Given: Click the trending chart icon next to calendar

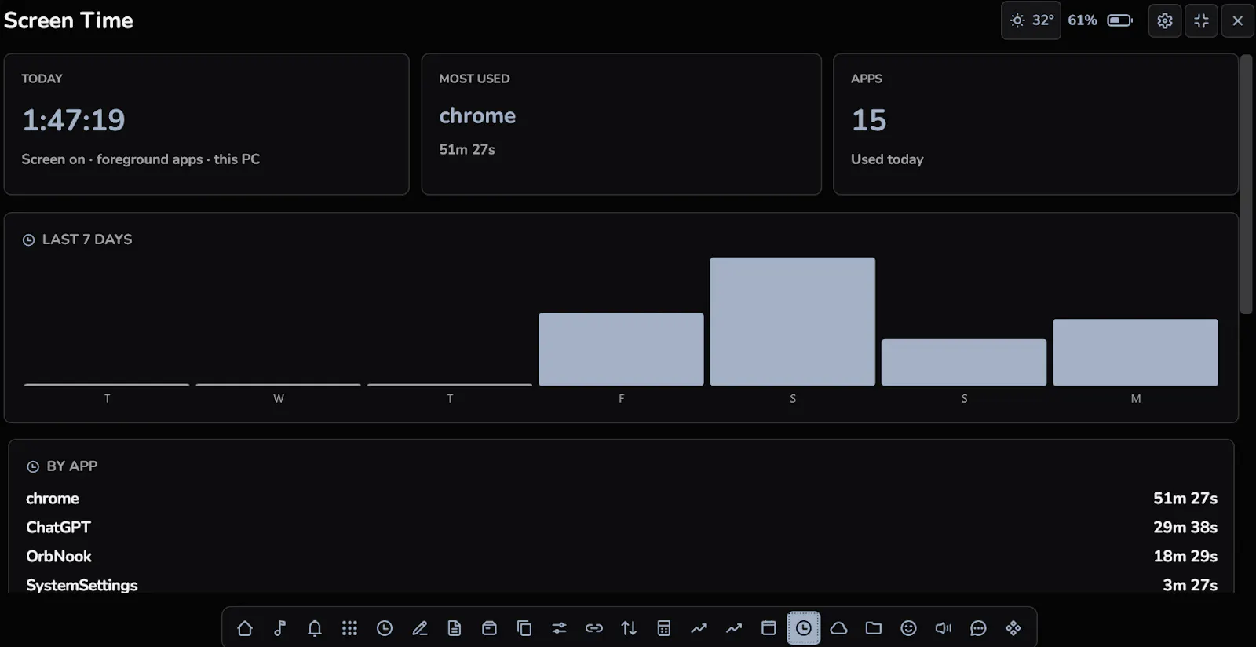Looking at the screenshot, I should [x=734, y=628].
